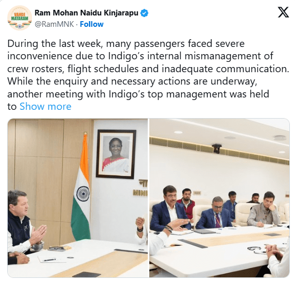Open the left photo with the Indian flag
This screenshot has width=295, height=281.
tap(78, 198)
